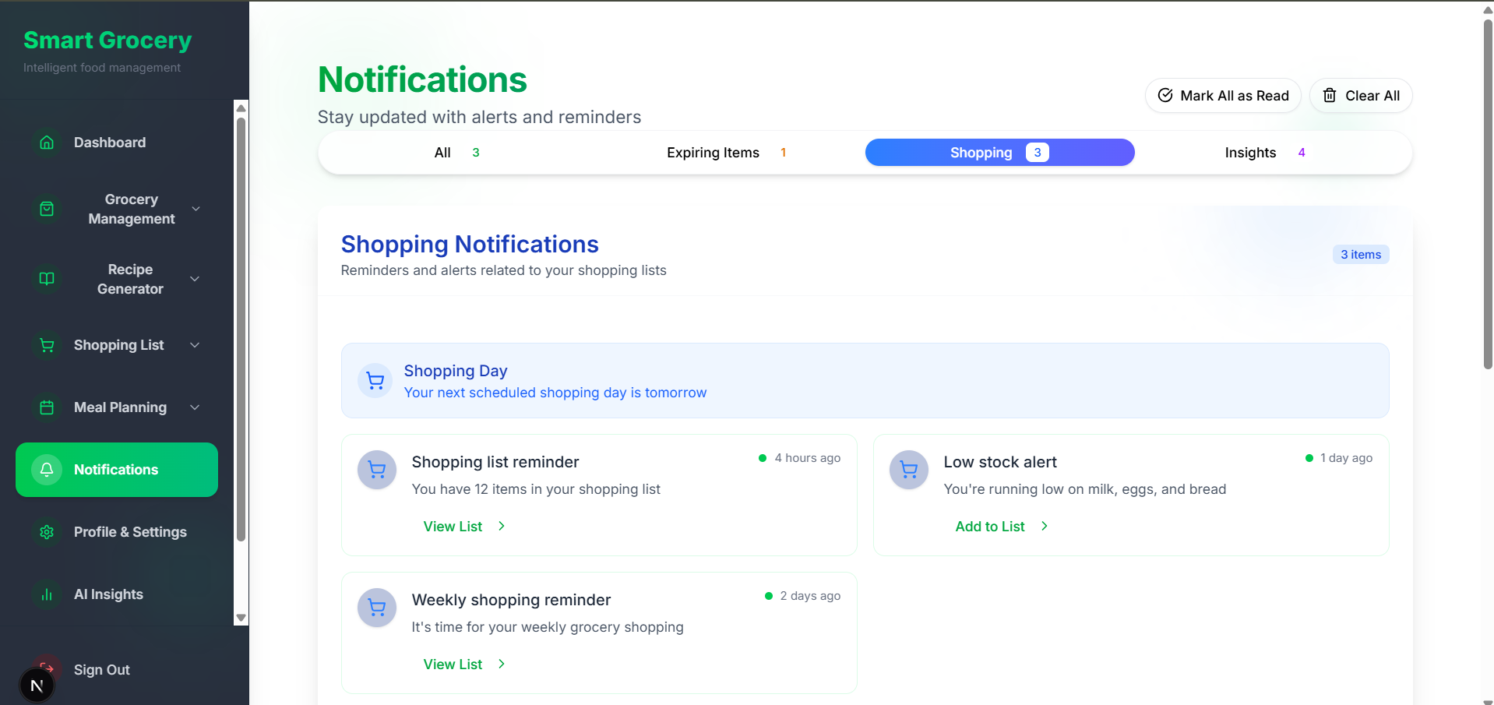The height and width of the screenshot is (705, 1494).
Task: Click the Notifications bell icon
Action: click(x=47, y=470)
